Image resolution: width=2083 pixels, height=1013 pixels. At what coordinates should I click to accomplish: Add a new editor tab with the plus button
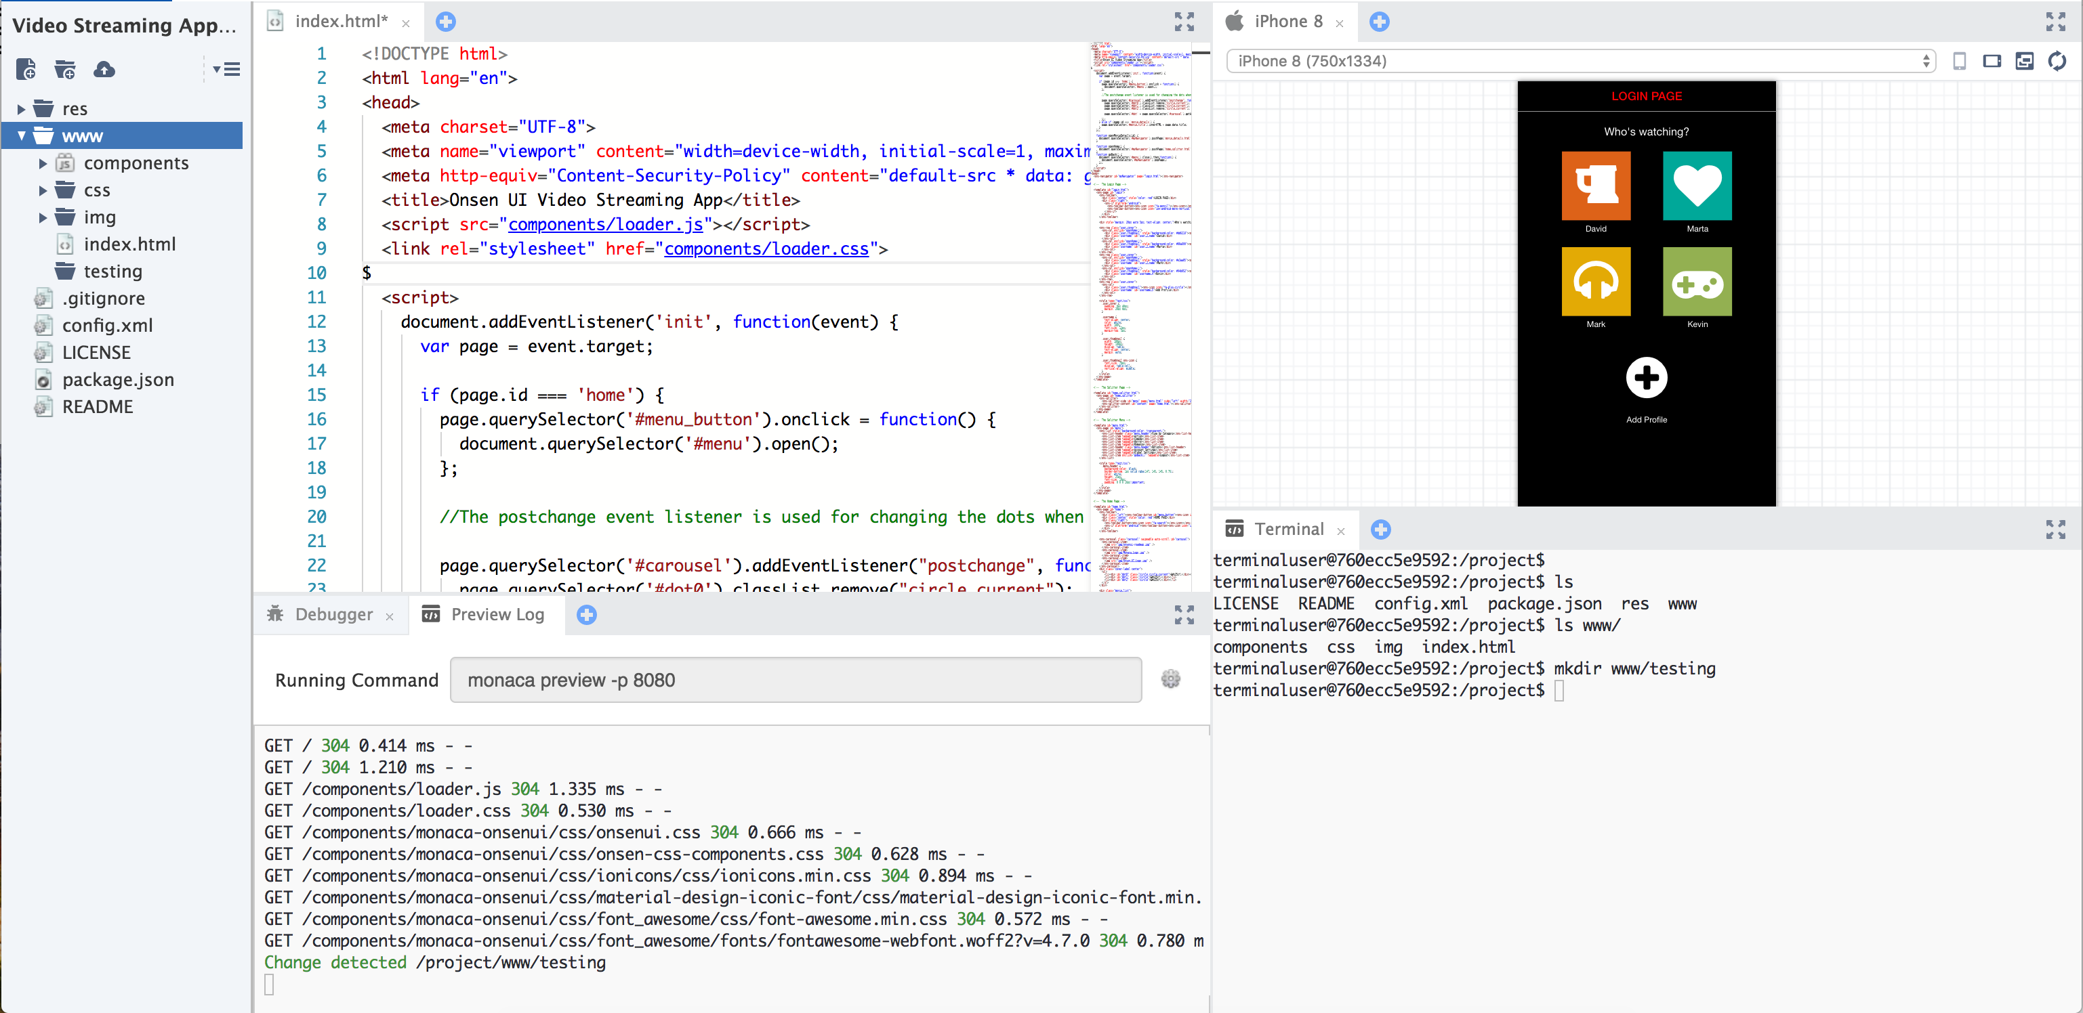pyautogui.click(x=446, y=22)
